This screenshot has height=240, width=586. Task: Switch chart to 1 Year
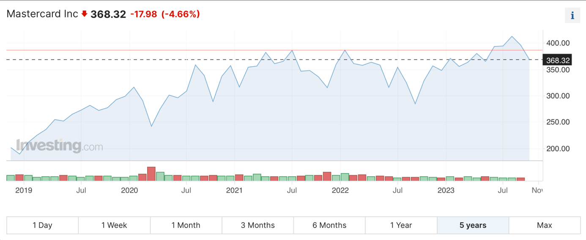(x=401, y=225)
